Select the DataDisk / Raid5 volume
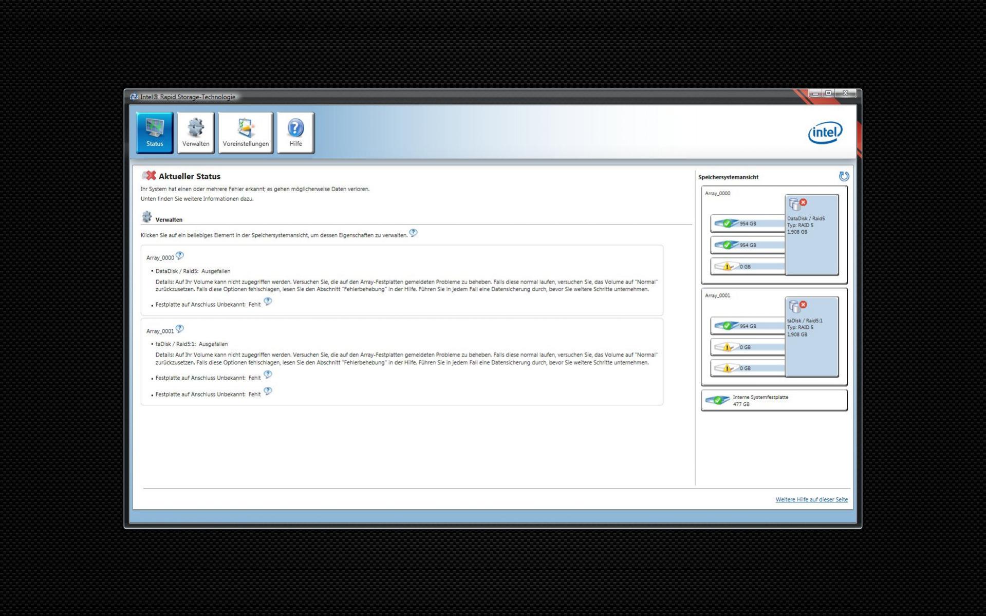 (812, 235)
